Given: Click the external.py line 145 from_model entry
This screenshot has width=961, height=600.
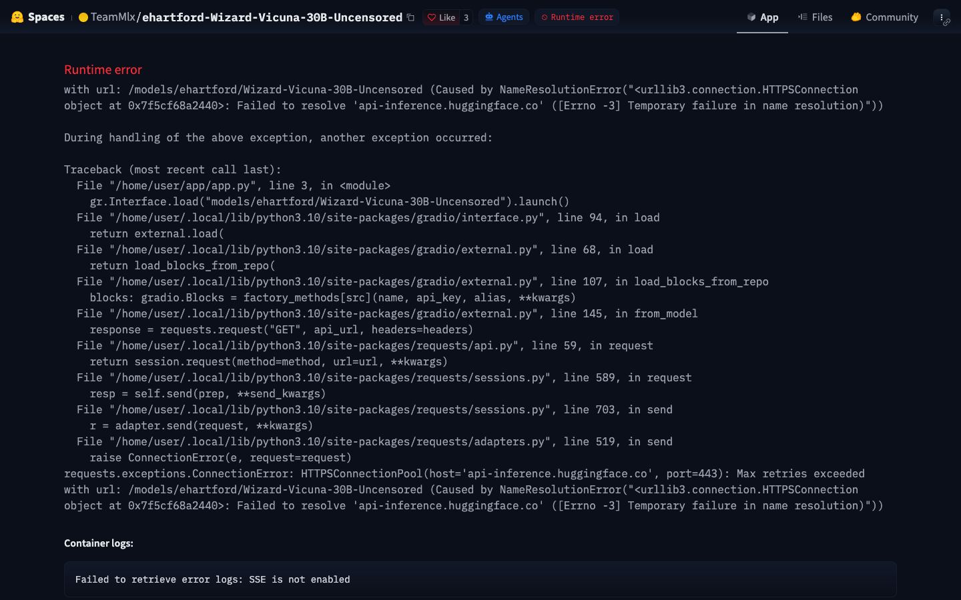Looking at the screenshot, I should 387,313.
